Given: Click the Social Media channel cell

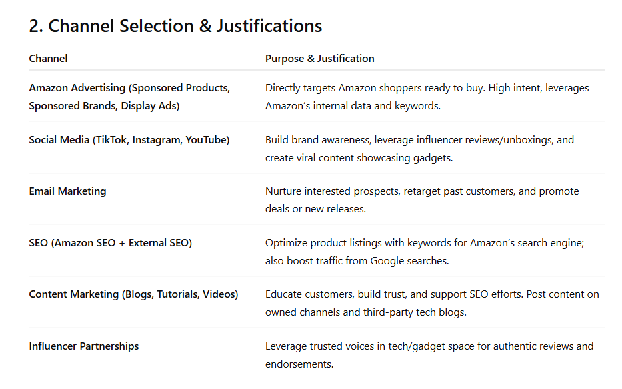Looking at the screenshot, I should 129,140.
